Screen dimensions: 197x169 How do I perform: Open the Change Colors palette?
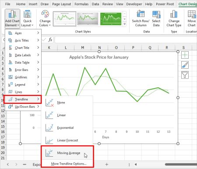click(x=45, y=18)
